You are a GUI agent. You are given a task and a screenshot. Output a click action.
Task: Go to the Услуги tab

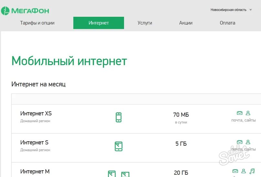[x=145, y=23]
